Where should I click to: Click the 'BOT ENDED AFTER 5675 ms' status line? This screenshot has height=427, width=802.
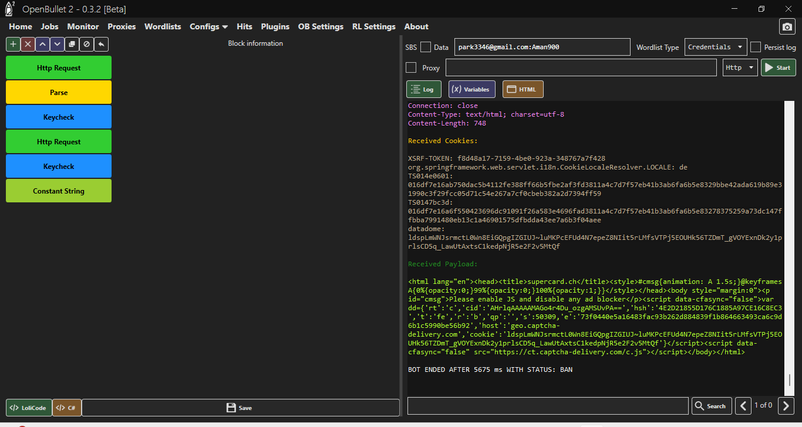(490, 370)
